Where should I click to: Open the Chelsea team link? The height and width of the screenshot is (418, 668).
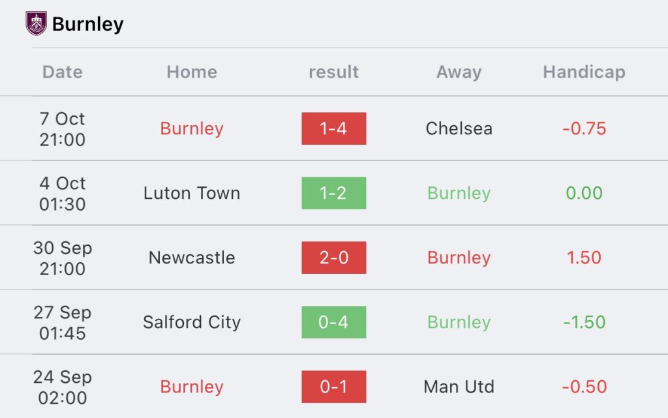tap(459, 128)
